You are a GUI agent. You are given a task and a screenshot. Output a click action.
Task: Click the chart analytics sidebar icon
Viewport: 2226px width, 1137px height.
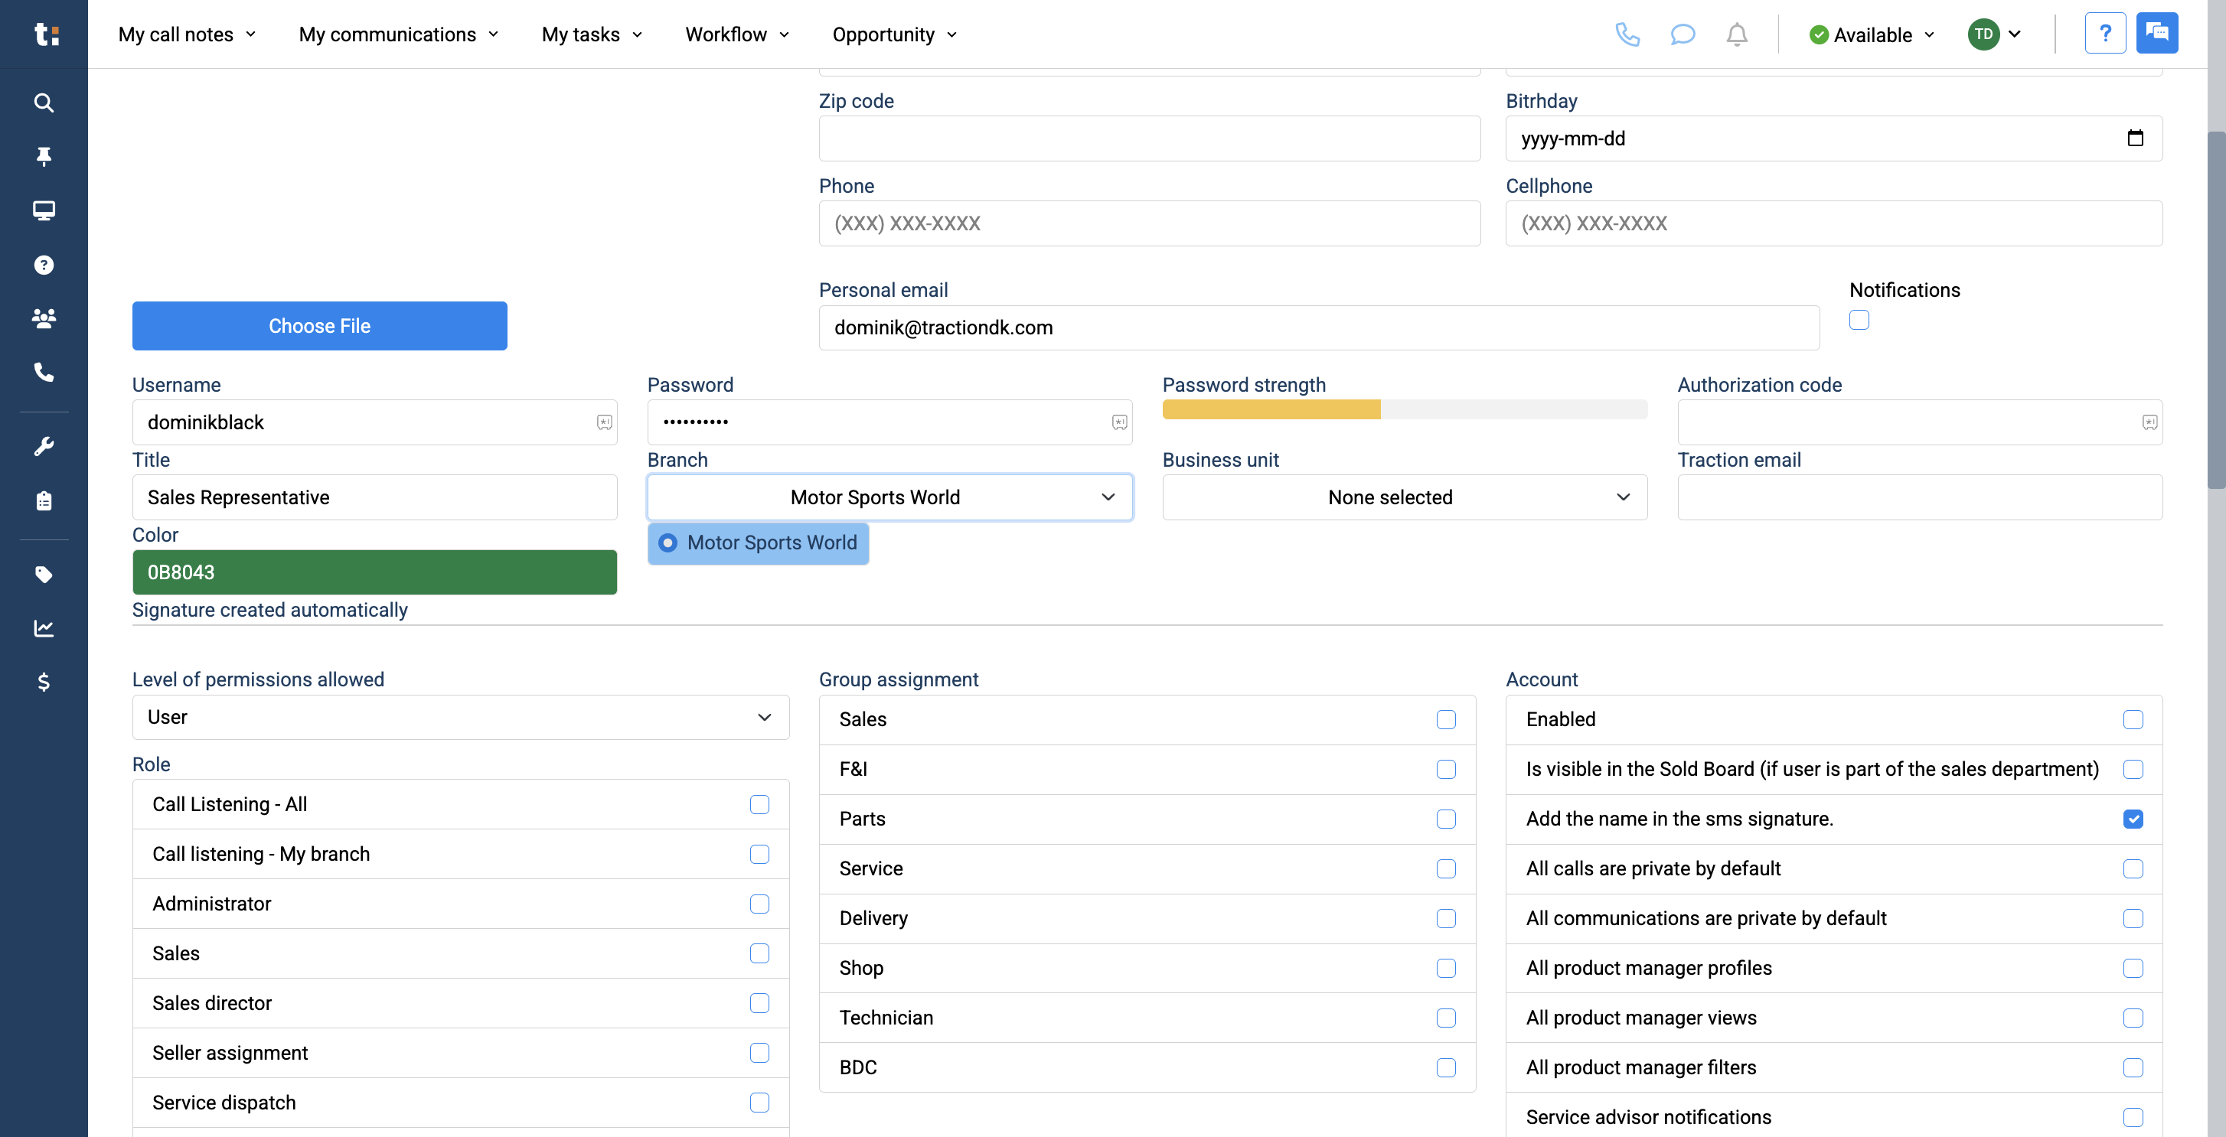click(x=43, y=628)
